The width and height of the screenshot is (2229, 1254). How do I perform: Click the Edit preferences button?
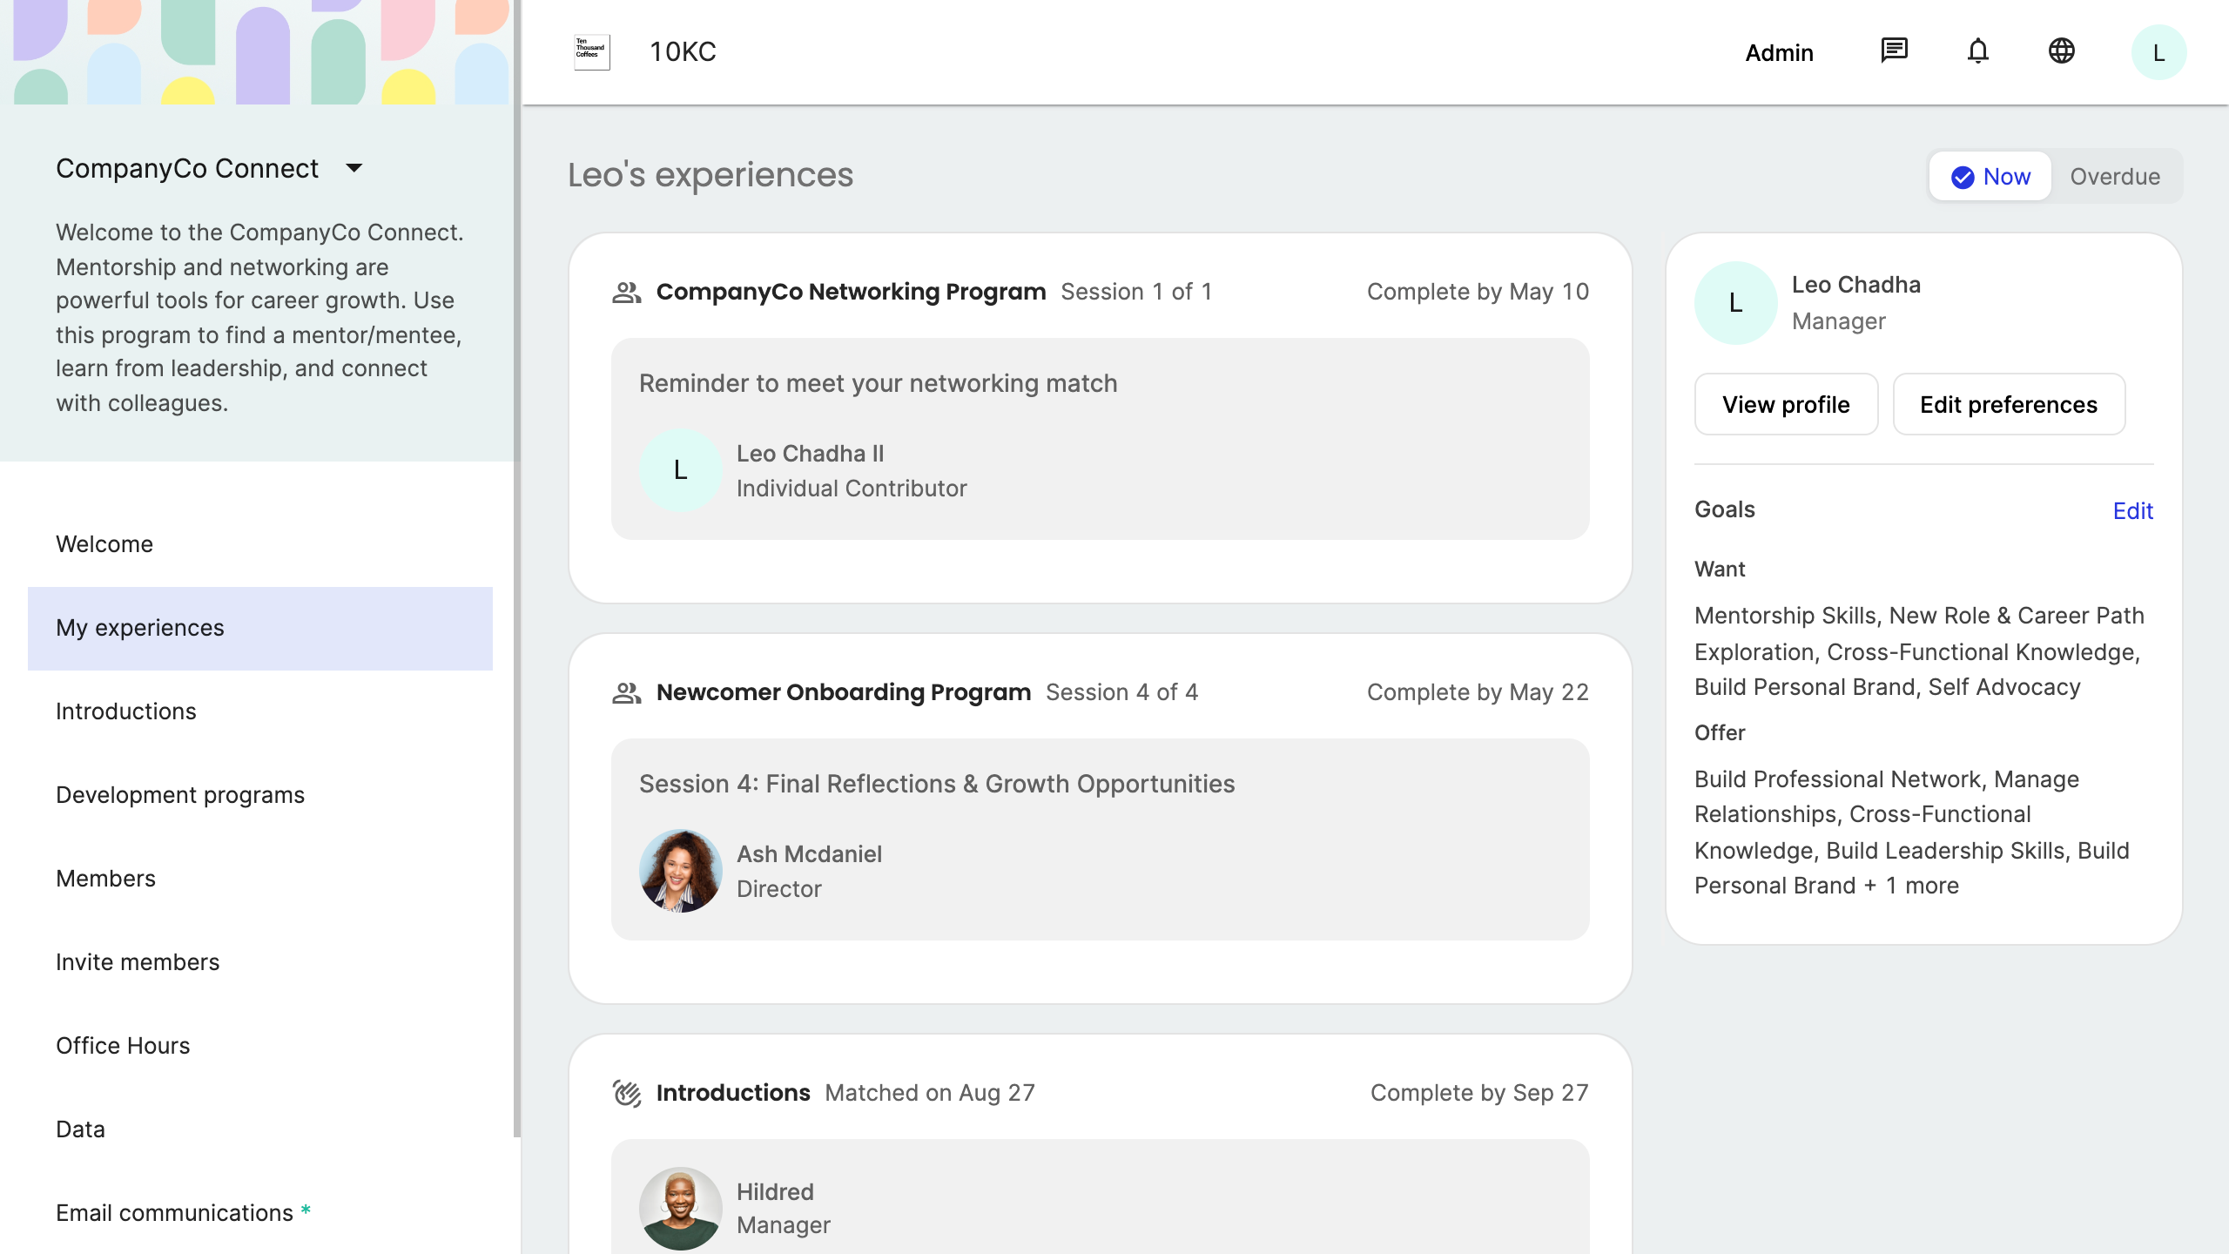click(x=2009, y=405)
